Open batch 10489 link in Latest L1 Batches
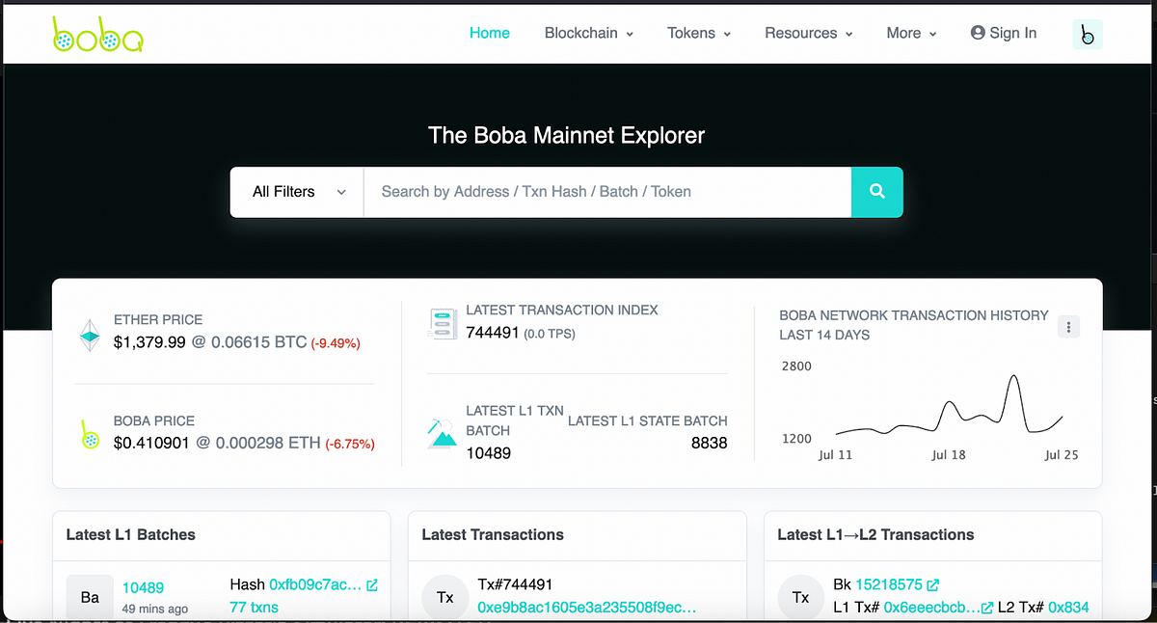1157x623 pixels. [x=143, y=587]
